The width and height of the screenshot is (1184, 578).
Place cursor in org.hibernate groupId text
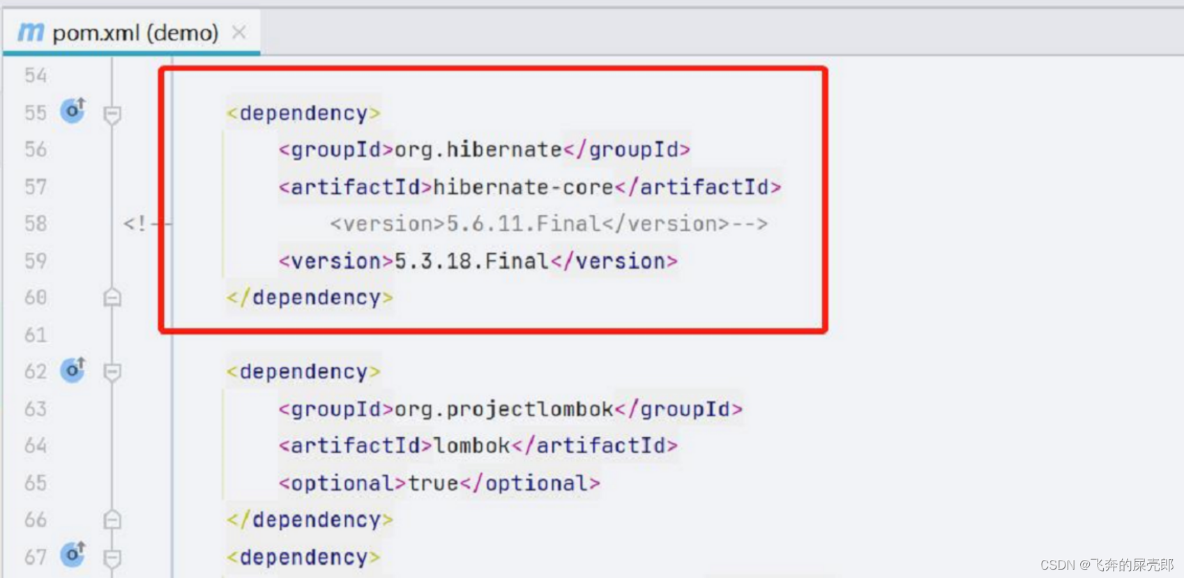pos(478,150)
